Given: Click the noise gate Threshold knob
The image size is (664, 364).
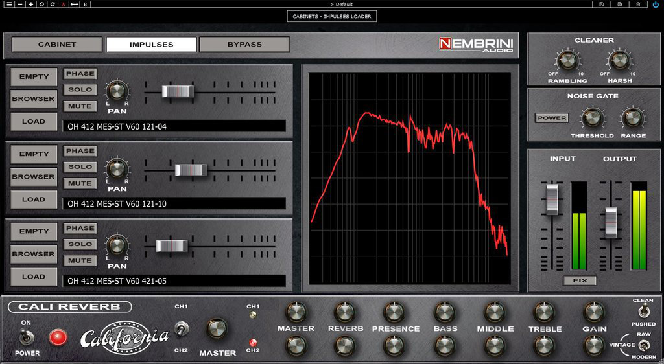Looking at the screenshot, I should (x=592, y=118).
